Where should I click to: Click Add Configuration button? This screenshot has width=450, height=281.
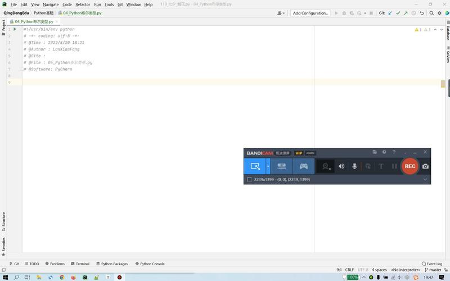310,13
